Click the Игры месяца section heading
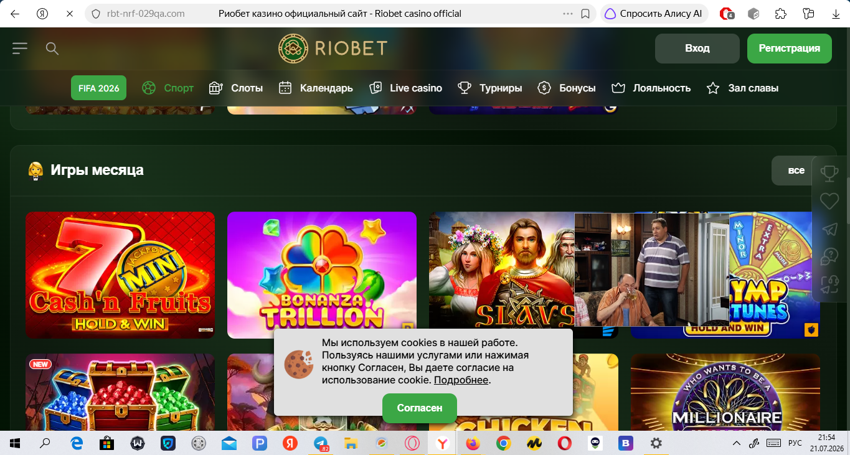Viewport: 850px width, 455px height. (97, 170)
